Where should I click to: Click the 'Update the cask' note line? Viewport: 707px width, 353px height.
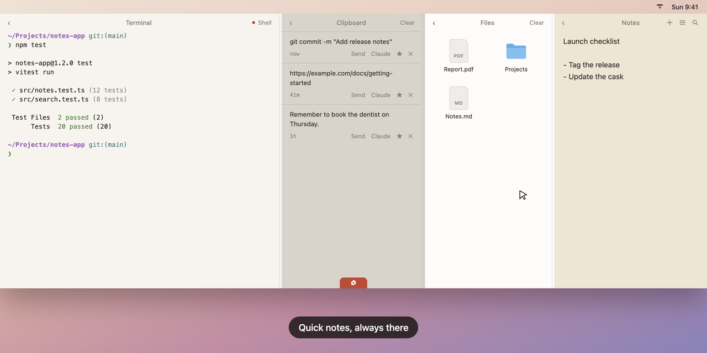point(593,77)
